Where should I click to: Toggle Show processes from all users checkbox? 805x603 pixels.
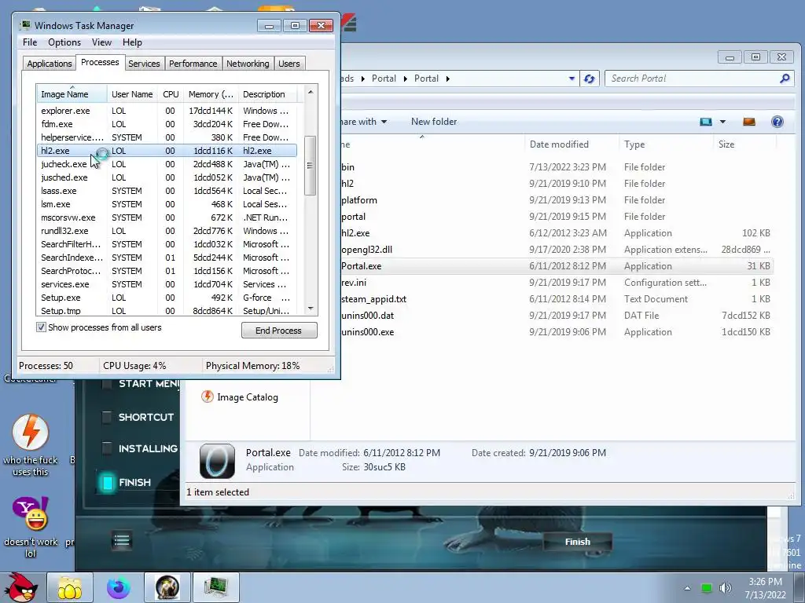coord(41,327)
